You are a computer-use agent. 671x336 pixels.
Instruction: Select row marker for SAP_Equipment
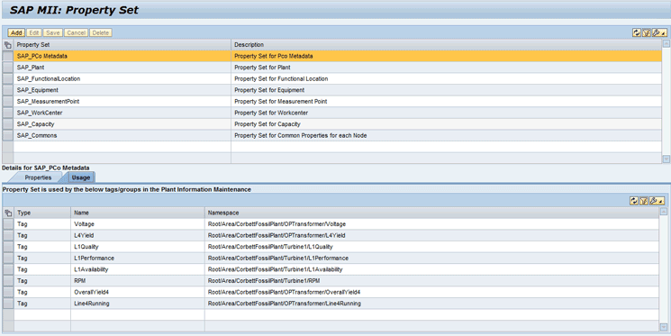8,90
